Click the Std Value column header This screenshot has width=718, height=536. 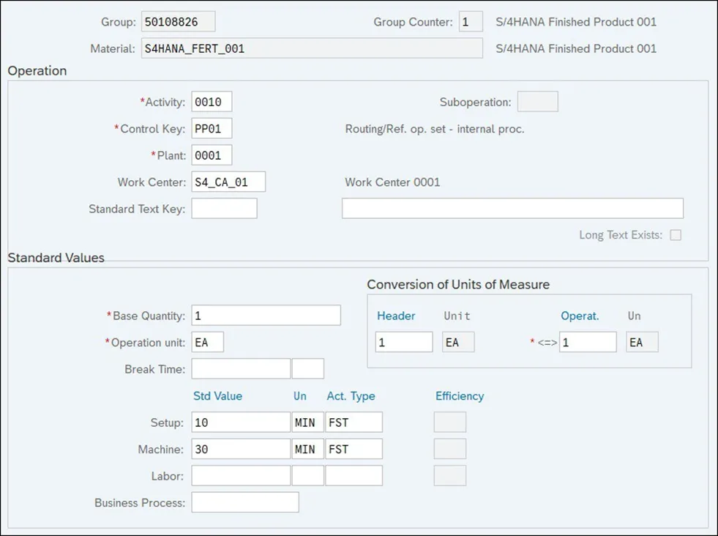pyautogui.click(x=217, y=396)
